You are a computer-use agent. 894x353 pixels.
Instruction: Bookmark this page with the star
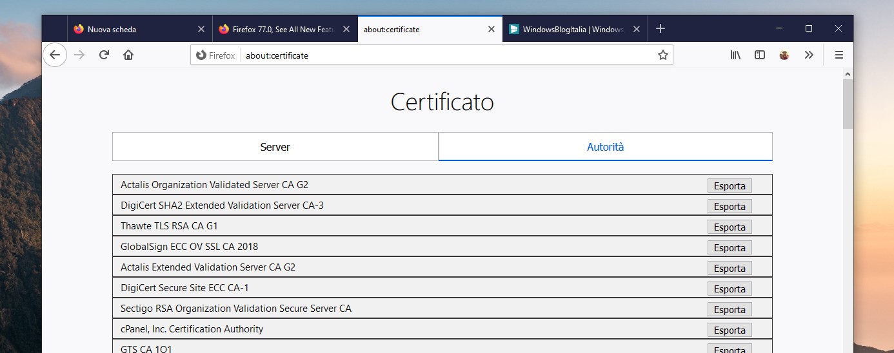(x=662, y=55)
